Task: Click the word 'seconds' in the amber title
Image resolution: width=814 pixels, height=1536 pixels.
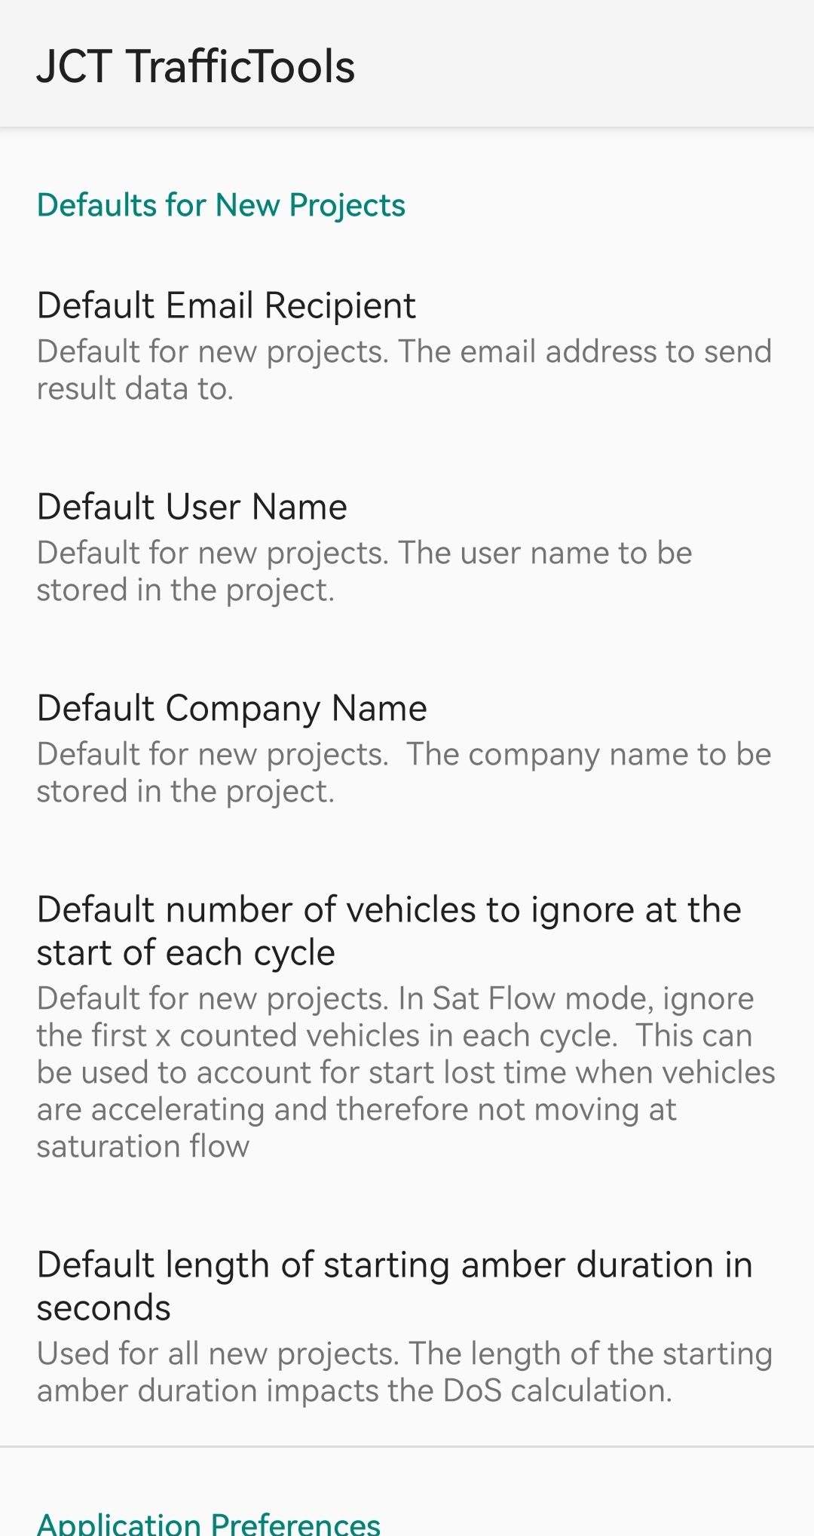Action: [104, 1308]
